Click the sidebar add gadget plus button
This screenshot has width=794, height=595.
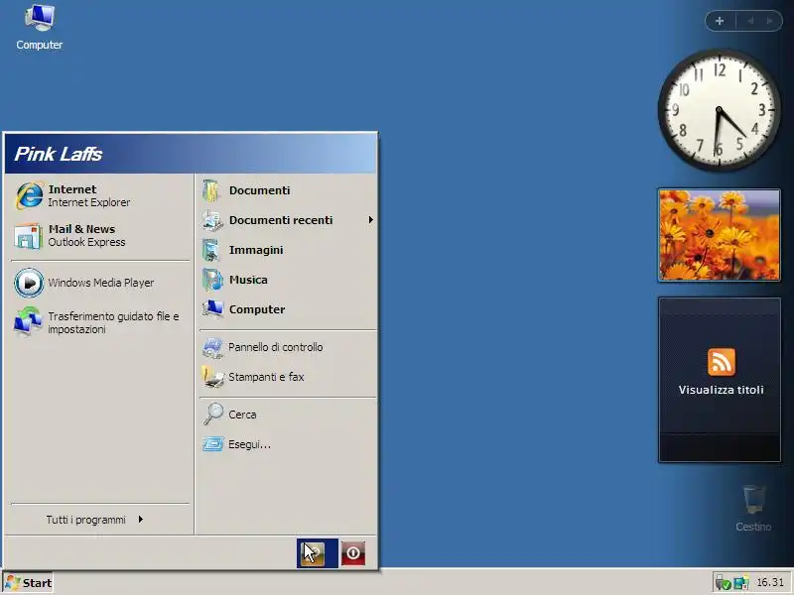(x=720, y=21)
